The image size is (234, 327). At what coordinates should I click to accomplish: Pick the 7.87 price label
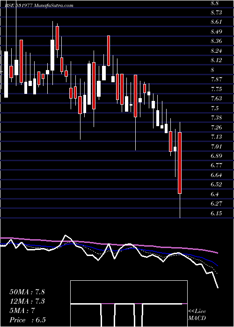pyautogui.click(x=216, y=79)
